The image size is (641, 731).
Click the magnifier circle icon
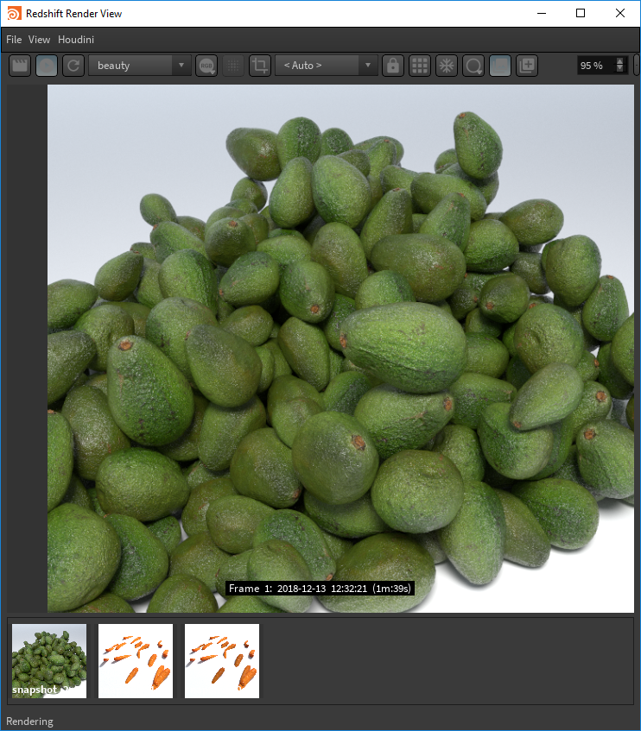(473, 66)
